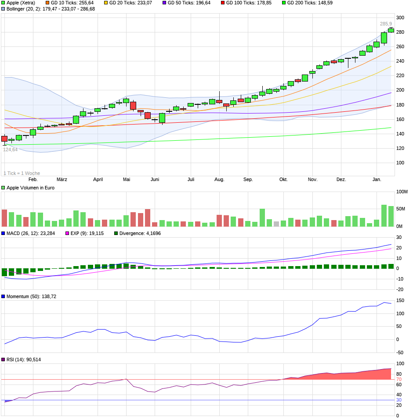
Task: Select 'GD 20 Ticks: 233,07' label
Action: pos(130,3)
